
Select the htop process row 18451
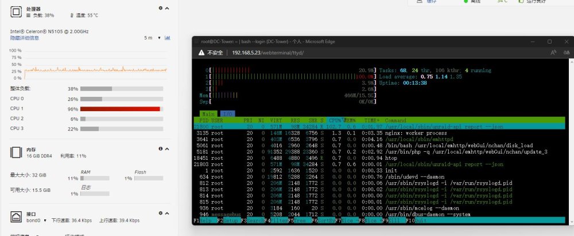point(379,158)
